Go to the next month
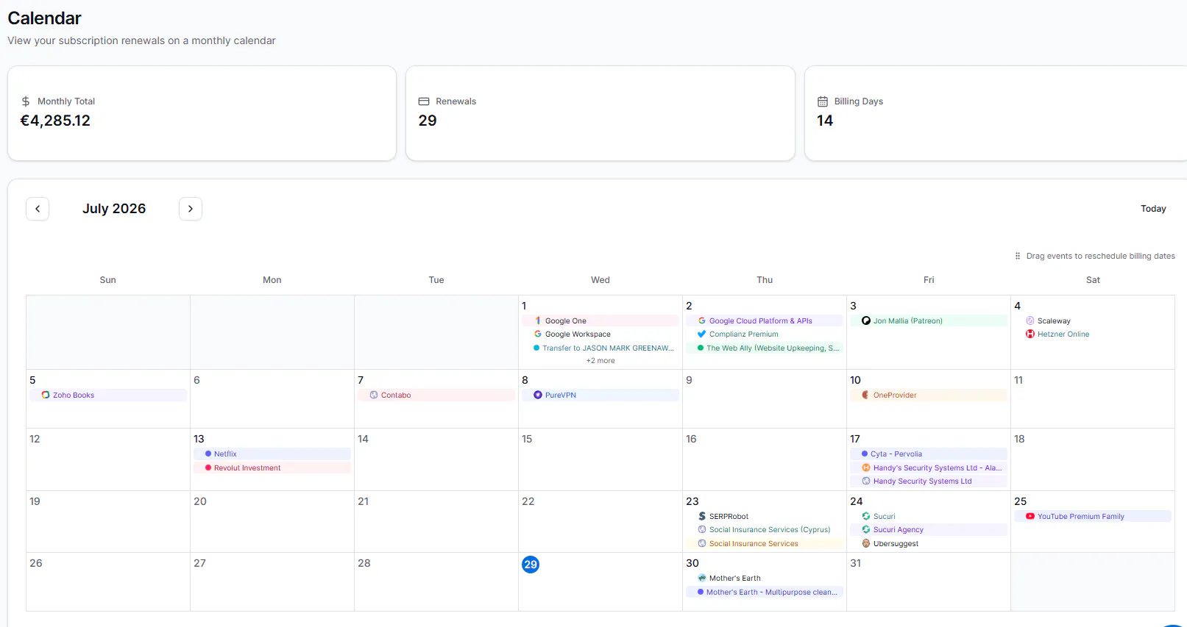The height and width of the screenshot is (627, 1187). 191,209
